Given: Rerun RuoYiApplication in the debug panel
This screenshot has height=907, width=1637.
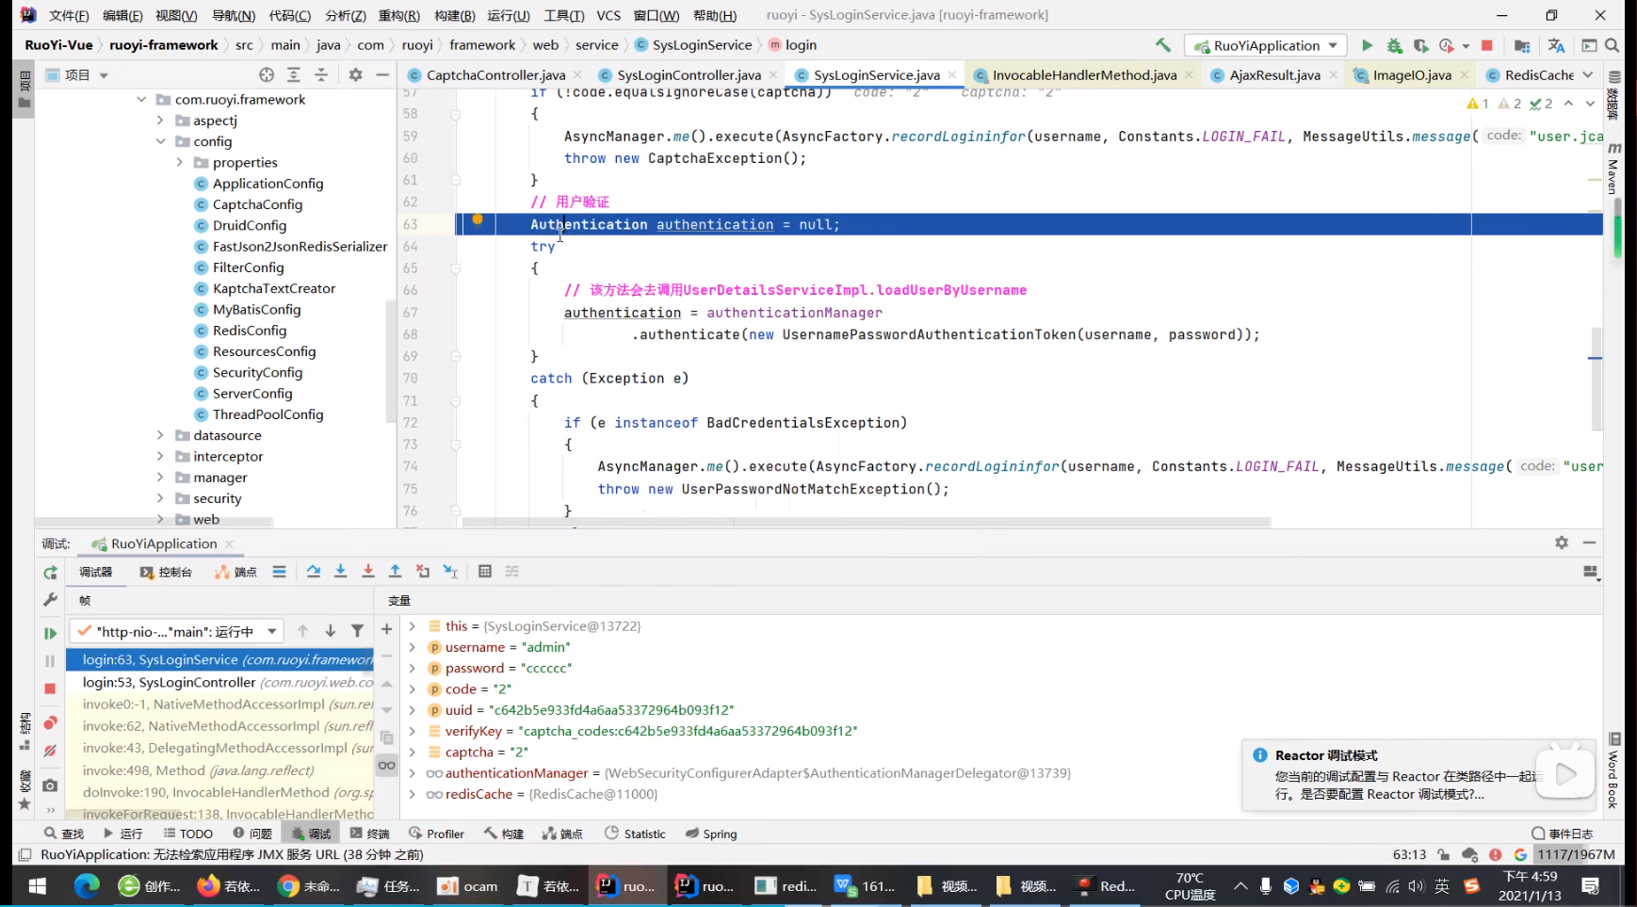Looking at the screenshot, I should click(x=50, y=573).
